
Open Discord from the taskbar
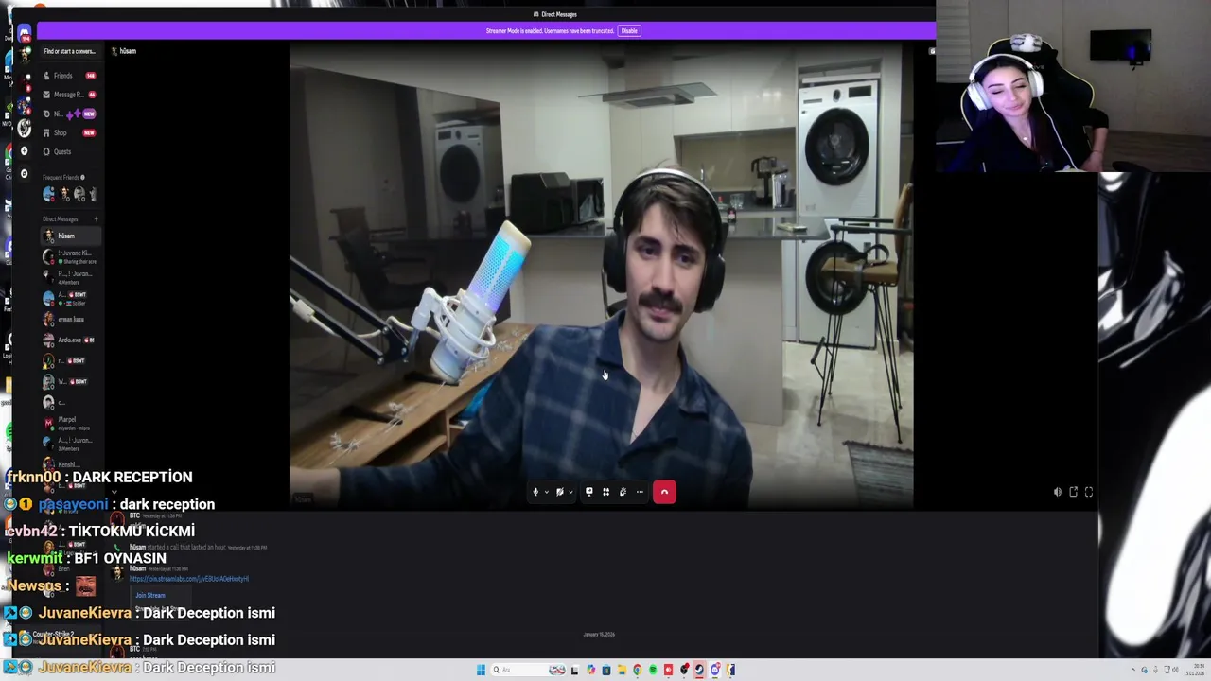pyautogui.click(x=715, y=670)
